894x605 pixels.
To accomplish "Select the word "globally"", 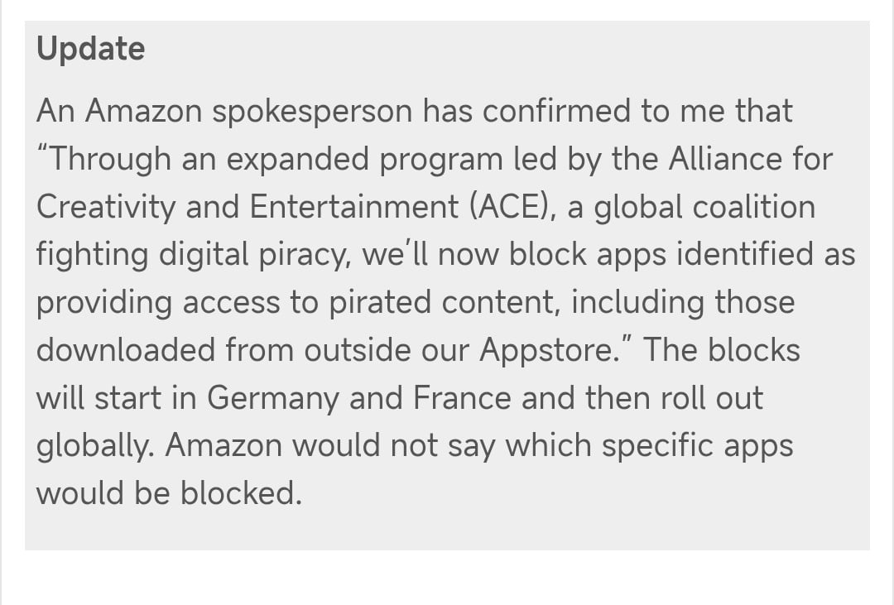I will pyautogui.click(x=93, y=446).
